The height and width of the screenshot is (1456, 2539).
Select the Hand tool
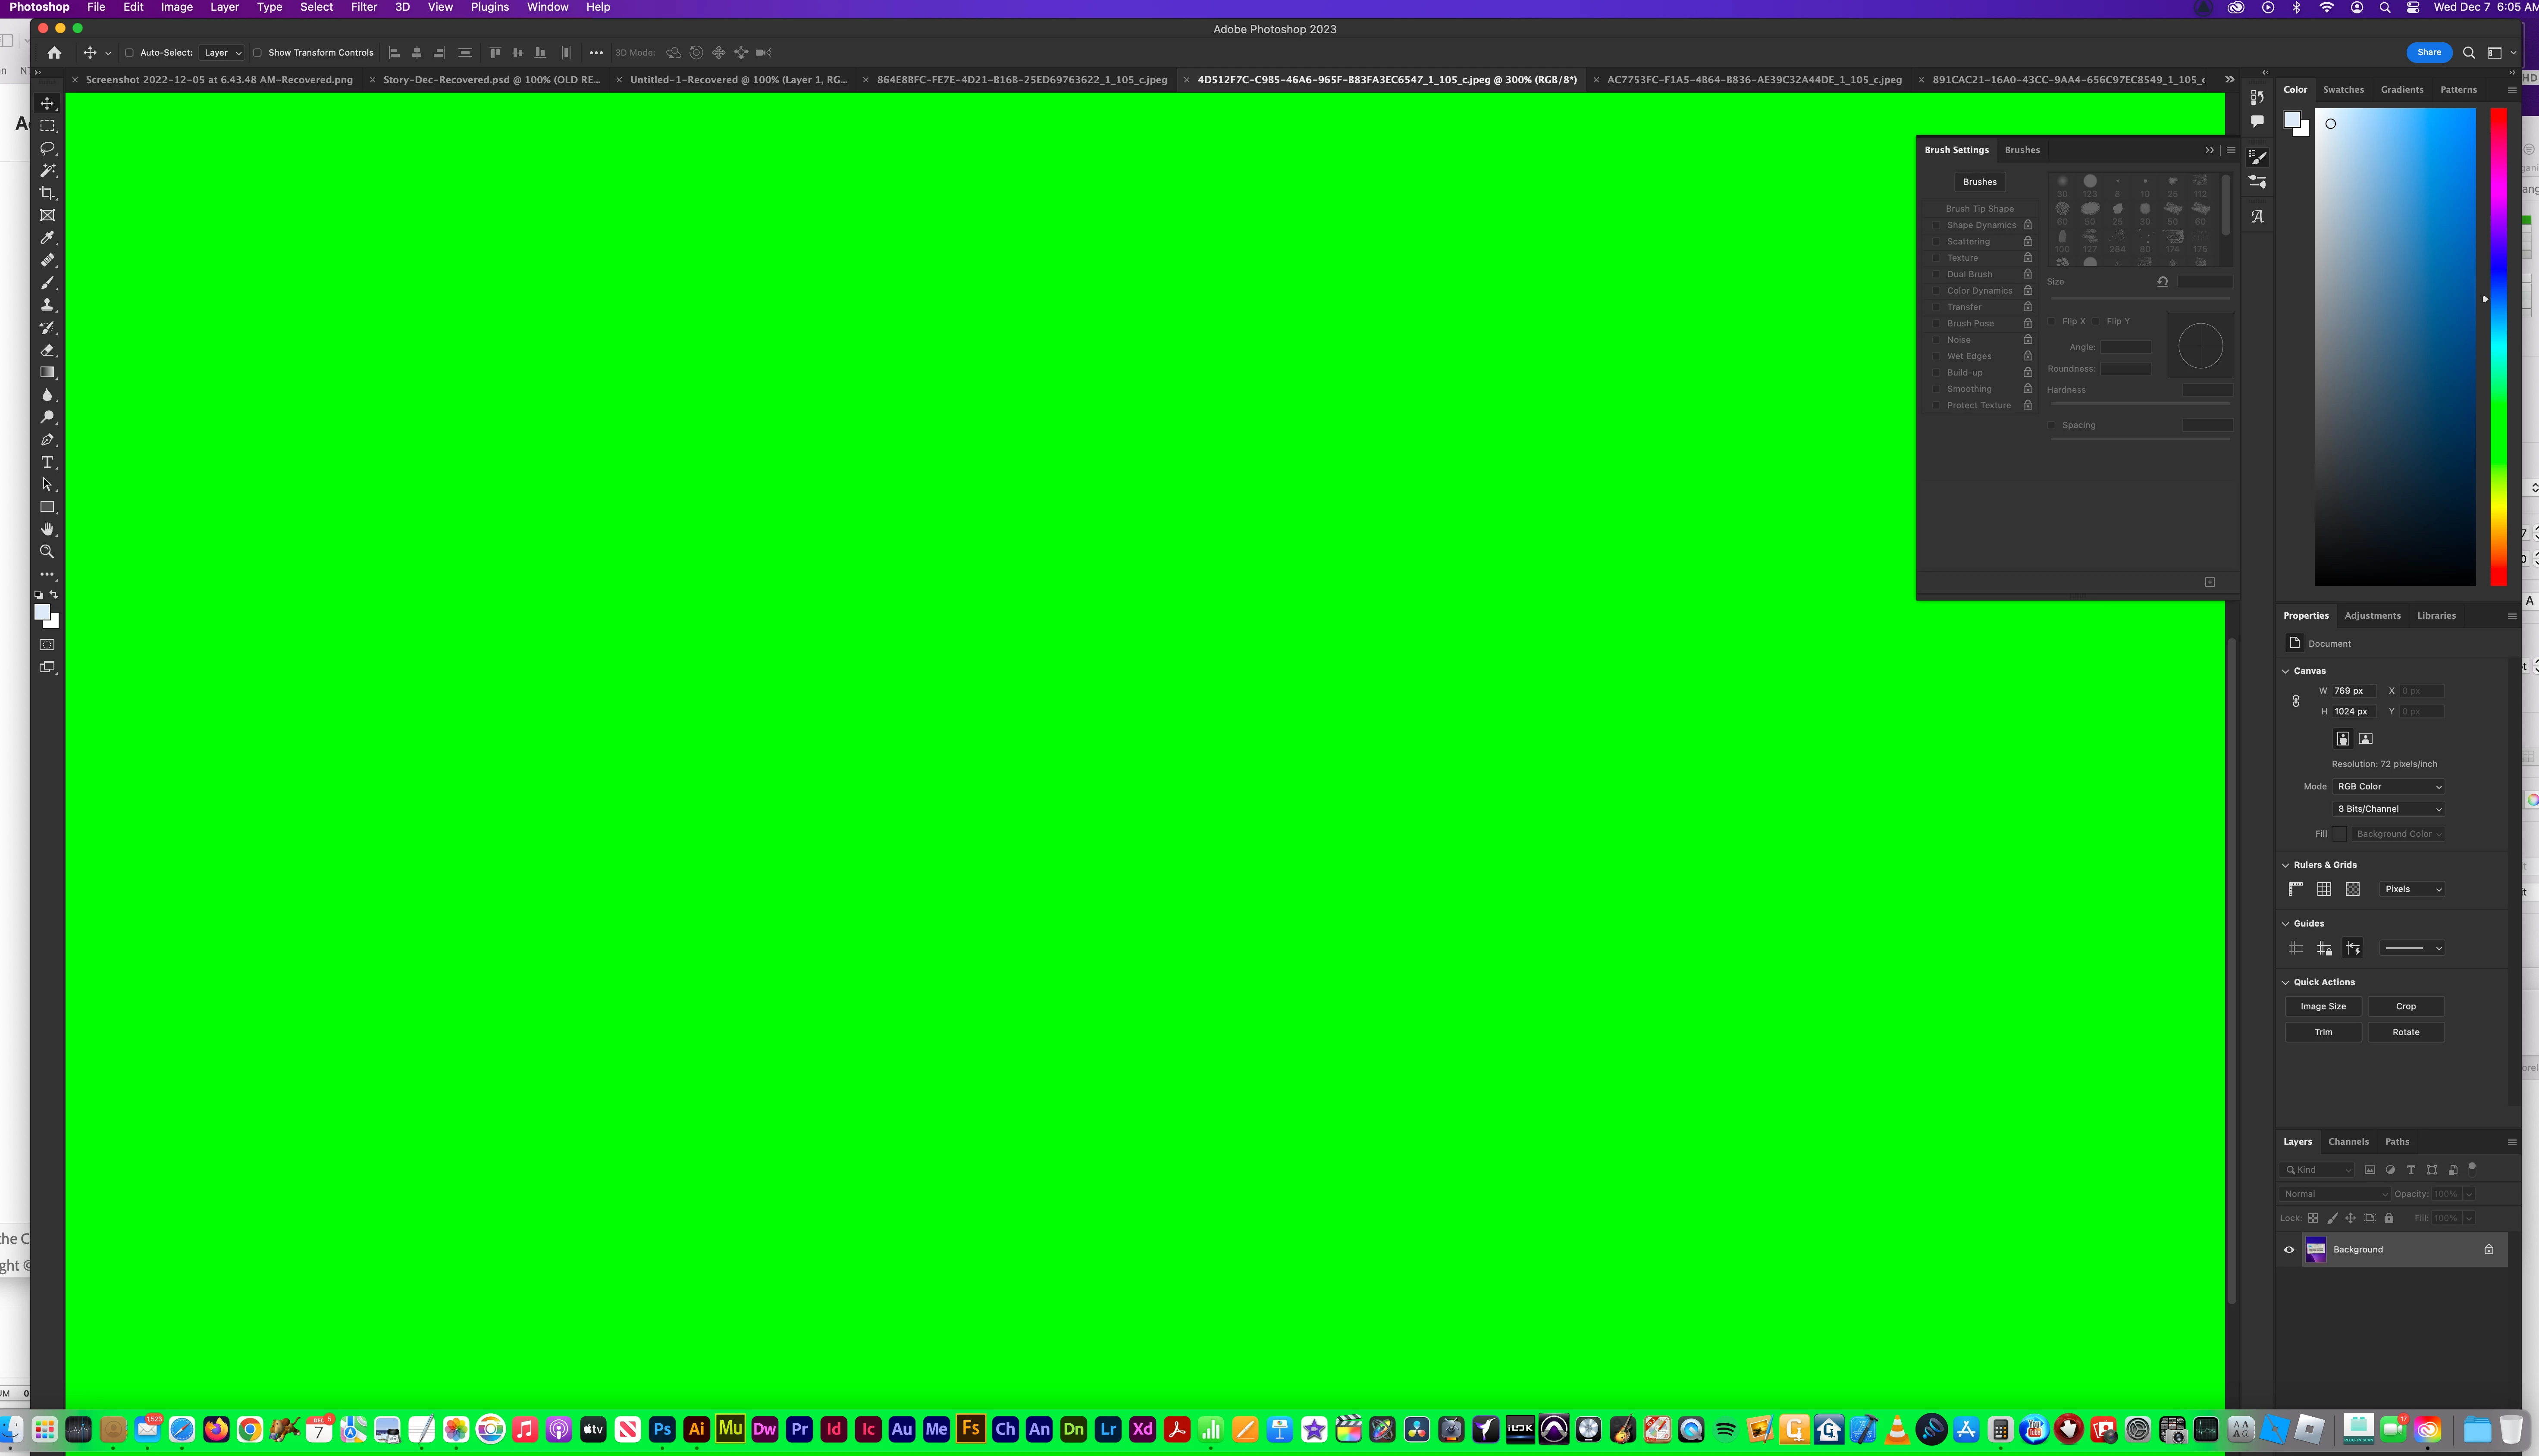47,529
